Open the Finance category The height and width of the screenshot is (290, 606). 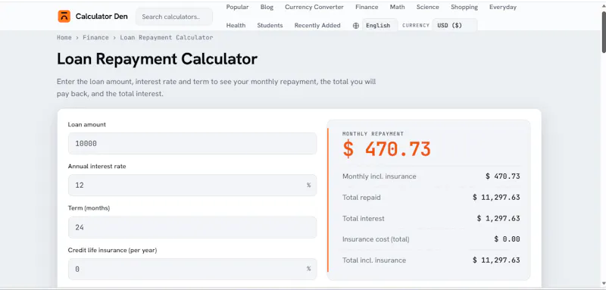click(367, 7)
